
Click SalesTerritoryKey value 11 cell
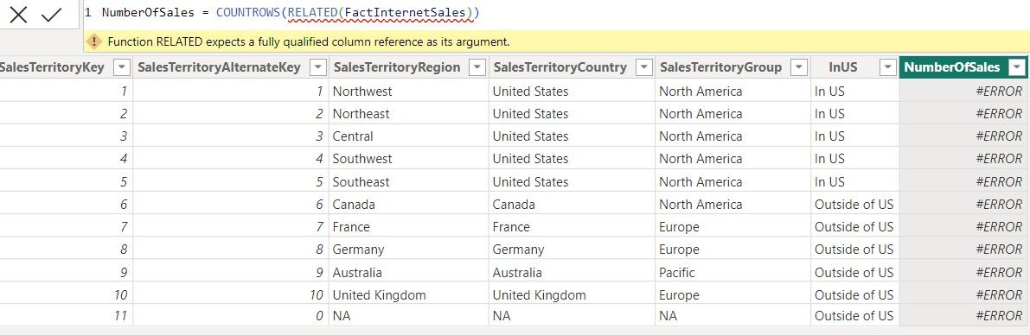coord(67,315)
